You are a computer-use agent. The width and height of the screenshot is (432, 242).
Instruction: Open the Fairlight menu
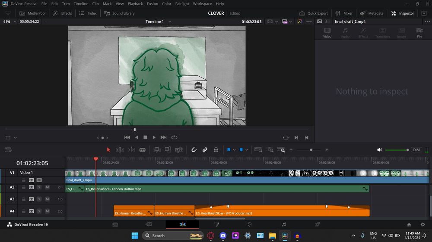tap(182, 4)
